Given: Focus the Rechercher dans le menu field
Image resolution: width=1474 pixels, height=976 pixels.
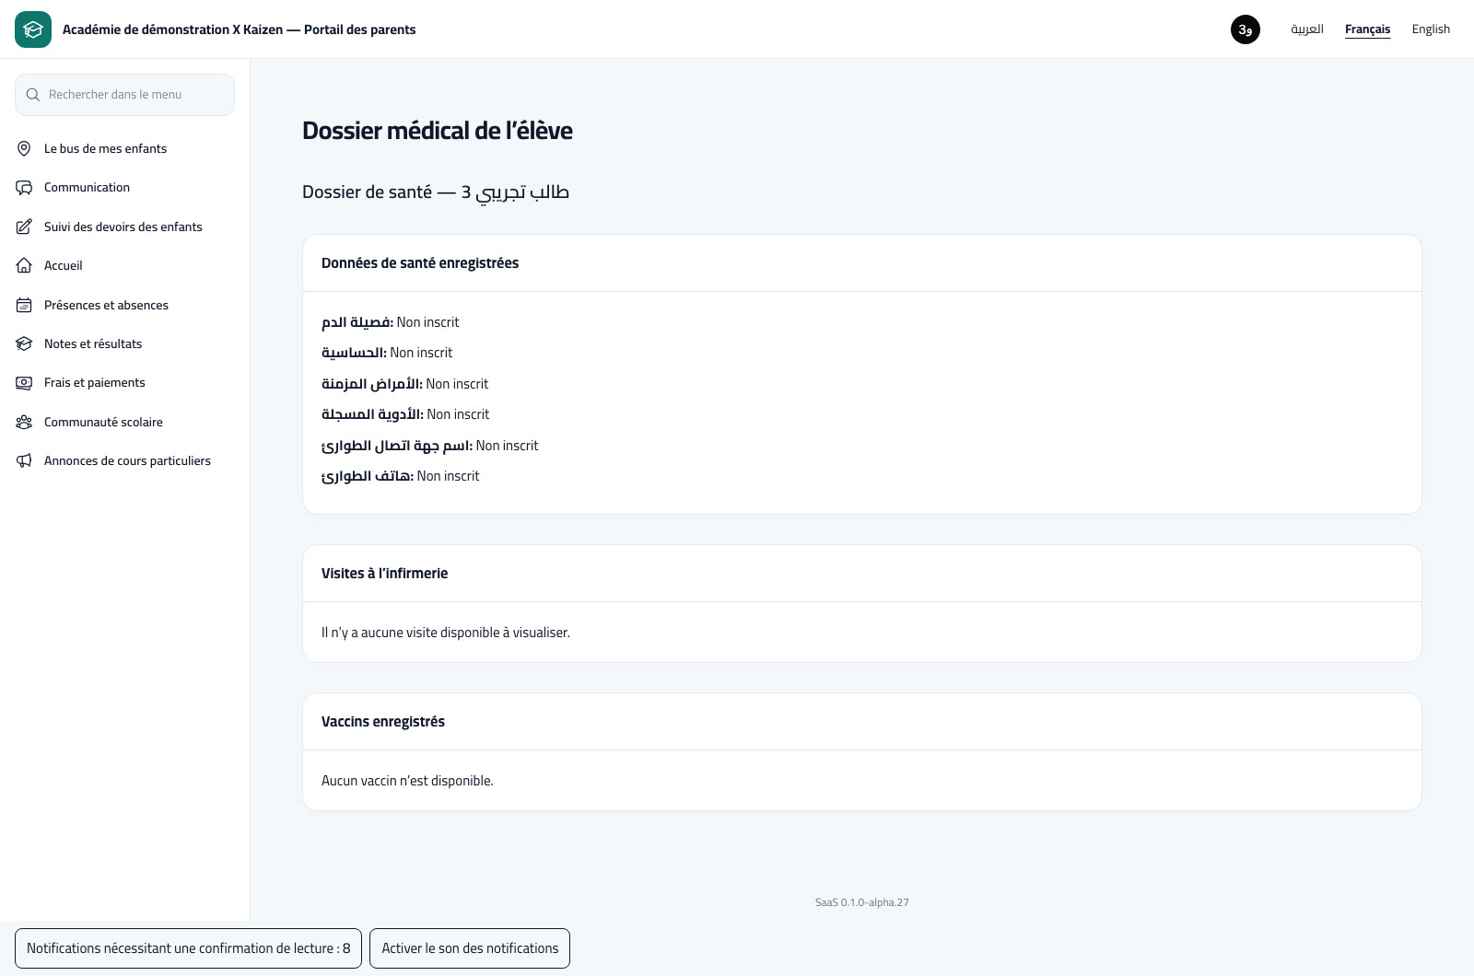Looking at the screenshot, I should [x=124, y=95].
